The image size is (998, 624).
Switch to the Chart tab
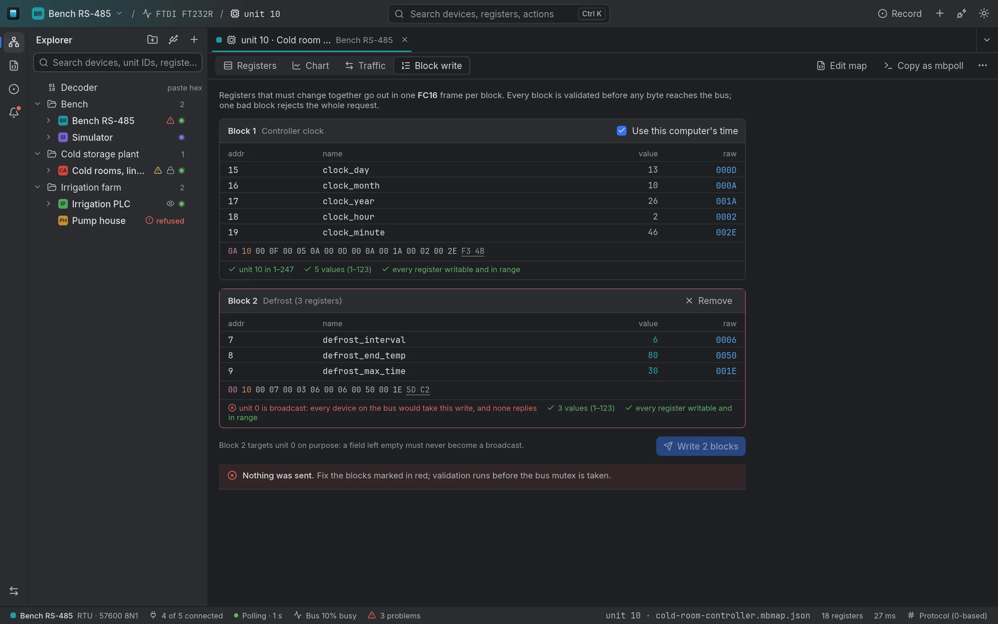pos(310,66)
